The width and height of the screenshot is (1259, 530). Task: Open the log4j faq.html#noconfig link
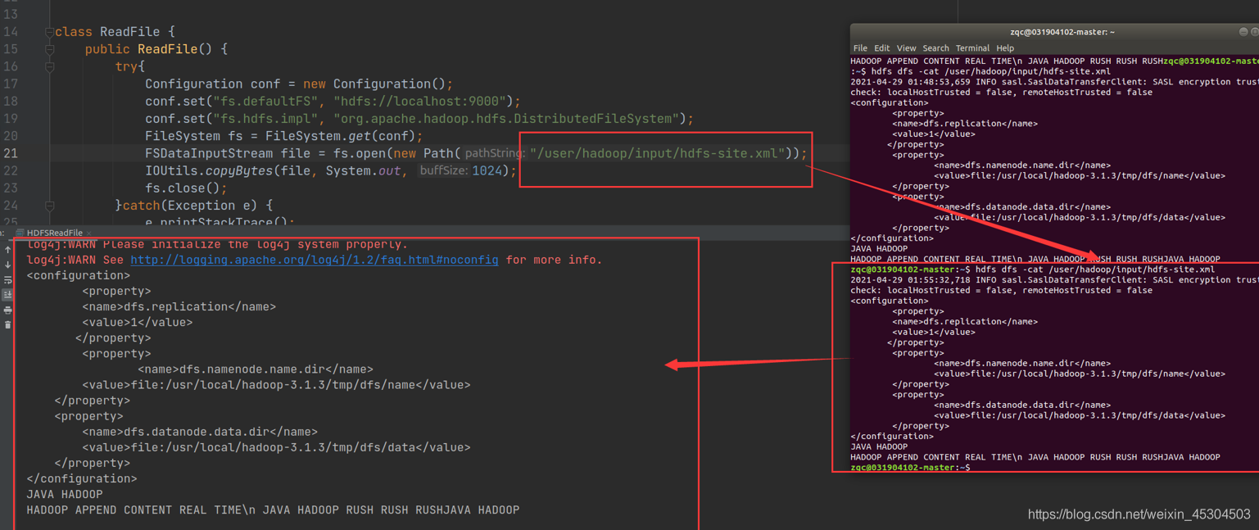coord(314,260)
